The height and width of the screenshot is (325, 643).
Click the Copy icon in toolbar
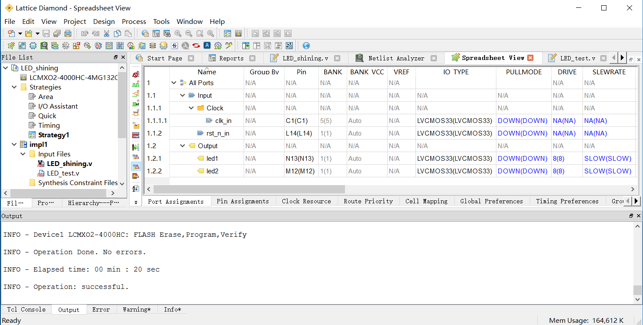(x=117, y=33)
